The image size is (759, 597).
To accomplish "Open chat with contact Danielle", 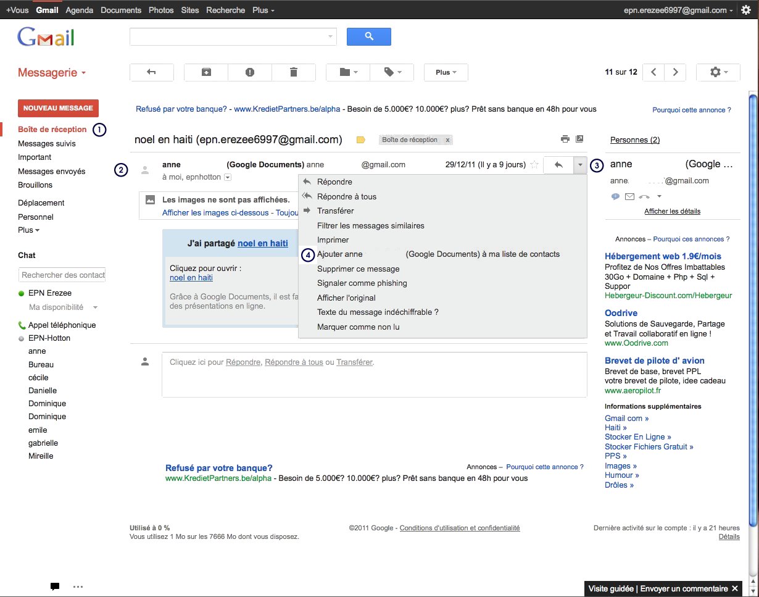I will (x=43, y=390).
